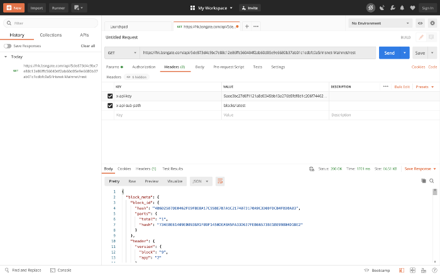Switch to the Collections sidebar tab

[50, 35]
